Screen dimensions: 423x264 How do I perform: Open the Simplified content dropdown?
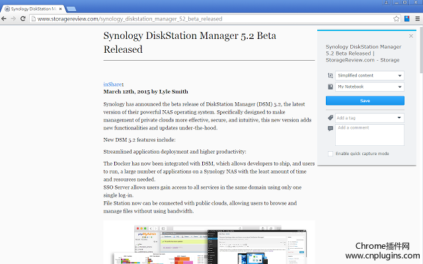coord(369,75)
